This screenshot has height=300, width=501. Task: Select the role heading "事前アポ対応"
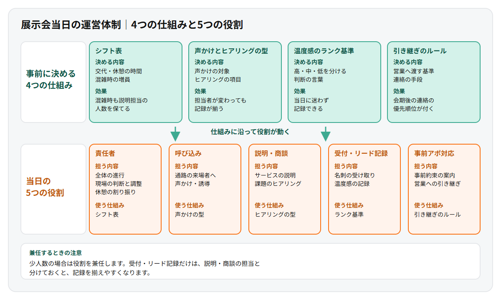[434, 154]
